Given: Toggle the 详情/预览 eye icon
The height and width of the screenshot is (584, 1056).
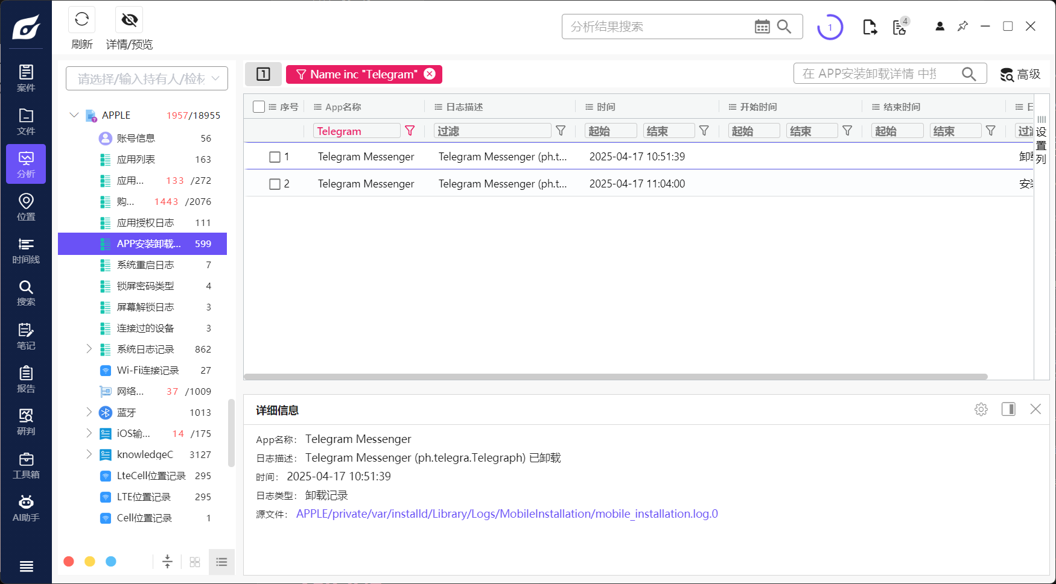Looking at the screenshot, I should pyautogui.click(x=129, y=20).
